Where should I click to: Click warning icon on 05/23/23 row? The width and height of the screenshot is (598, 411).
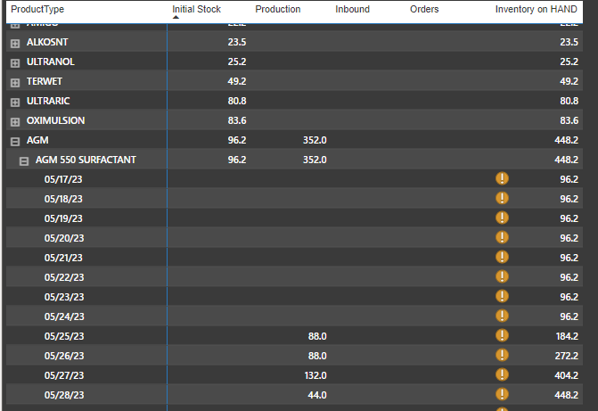coord(502,296)
